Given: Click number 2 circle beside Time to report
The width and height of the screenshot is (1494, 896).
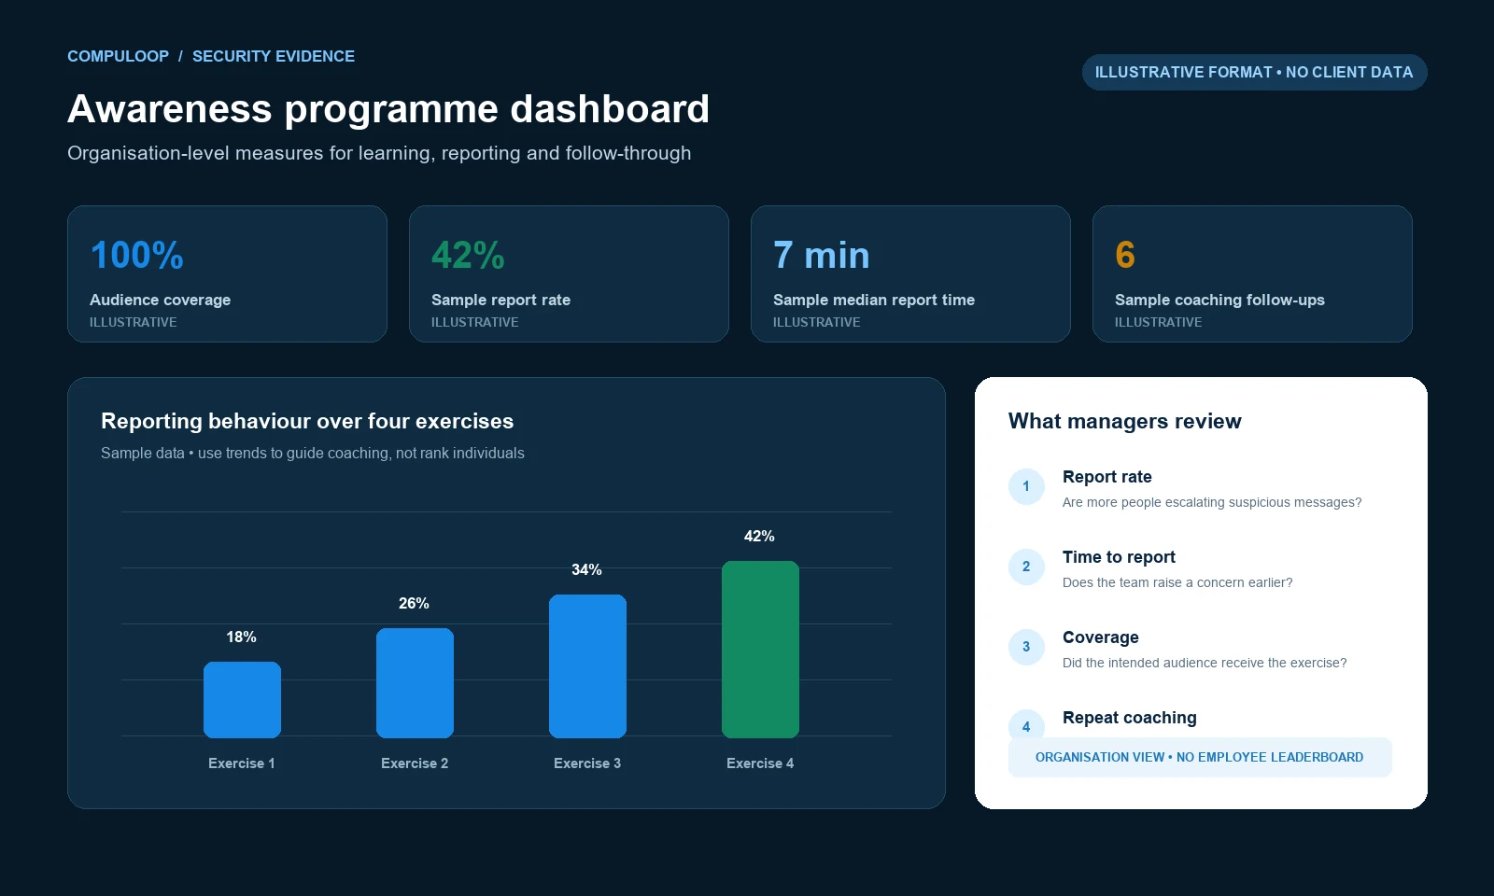Looking at the screenshot, I should pyautogui.click(x=1026, y=567).
